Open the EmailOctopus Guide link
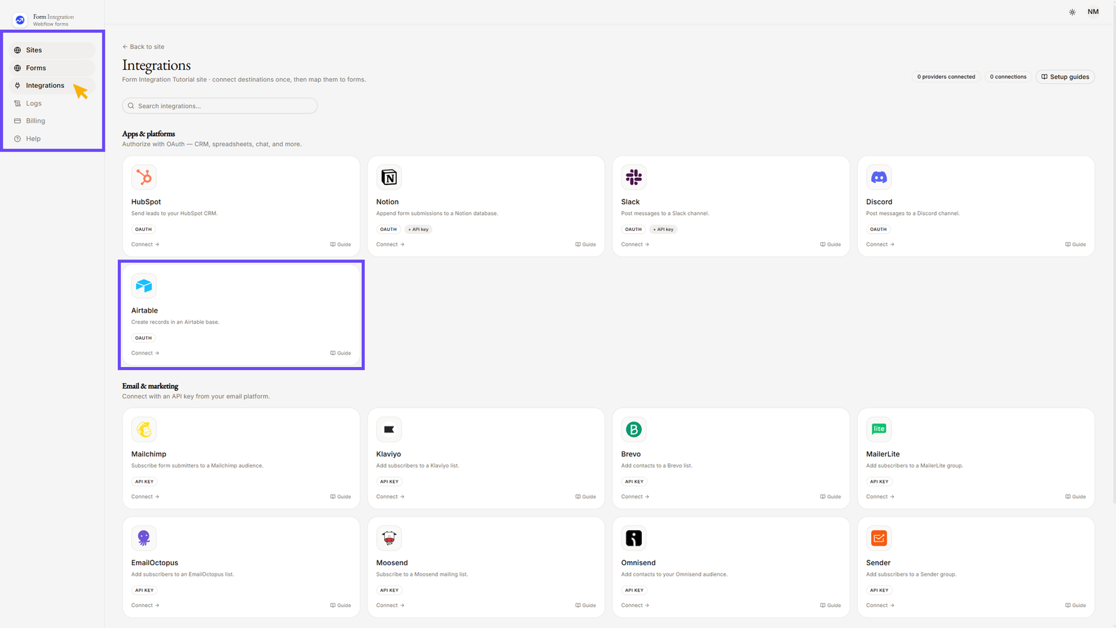 click(x=340, y=606)
